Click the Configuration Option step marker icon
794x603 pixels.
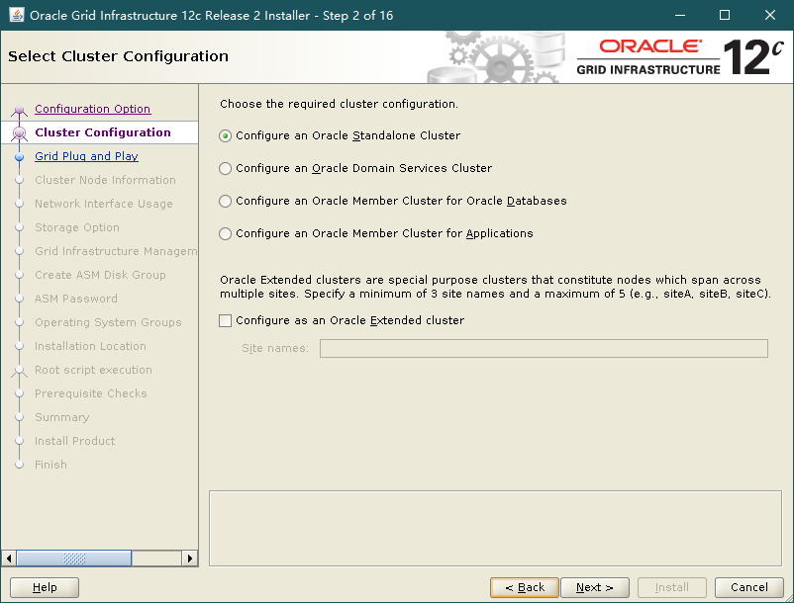[19, 110]
